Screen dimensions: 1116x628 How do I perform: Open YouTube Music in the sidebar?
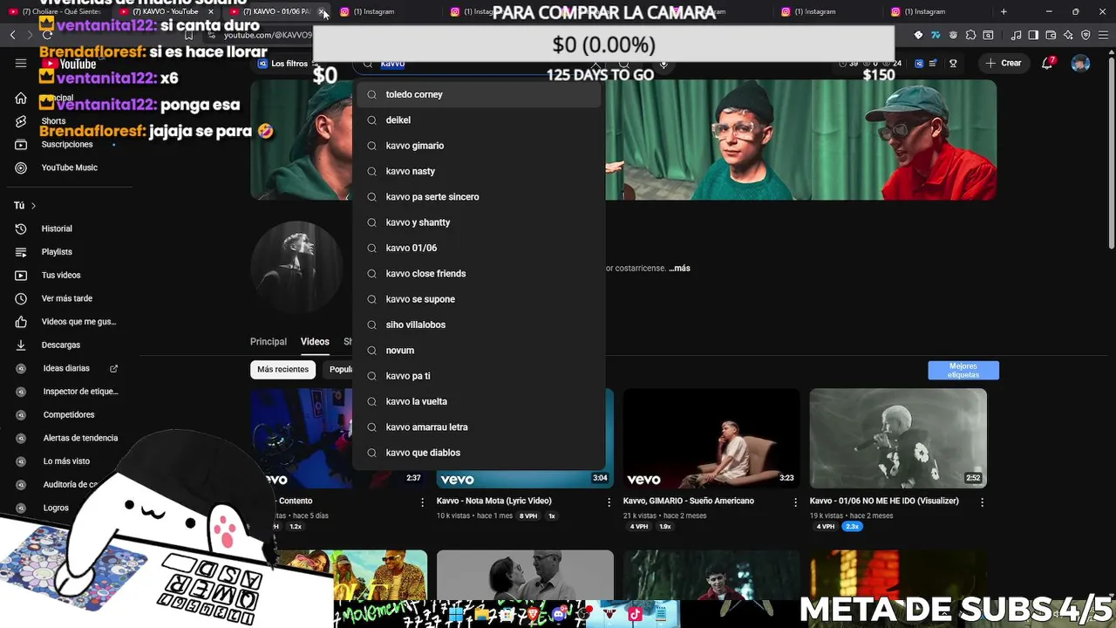click(x=69, y=167)
